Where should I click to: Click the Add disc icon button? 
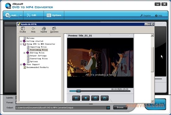[8, 15]
